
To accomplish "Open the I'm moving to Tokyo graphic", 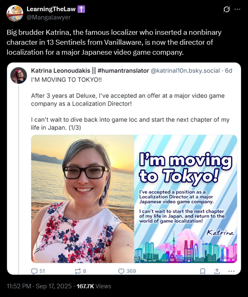I will coord(186,199).
